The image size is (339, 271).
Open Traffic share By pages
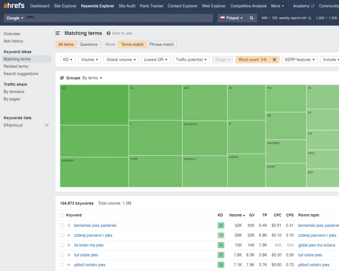[x=12, y=99]
